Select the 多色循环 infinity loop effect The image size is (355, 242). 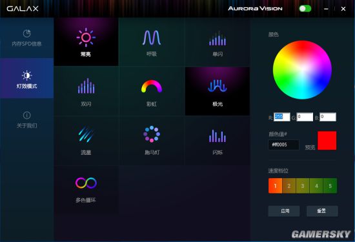point(86,190)
